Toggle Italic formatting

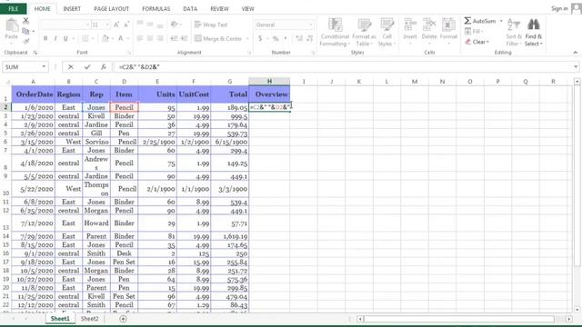(x=55, y=38)
